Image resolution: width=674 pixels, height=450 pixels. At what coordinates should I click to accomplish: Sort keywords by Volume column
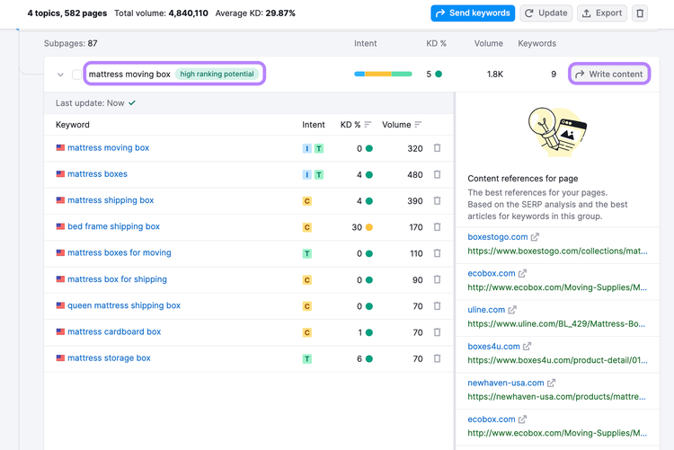click(418, 125)
